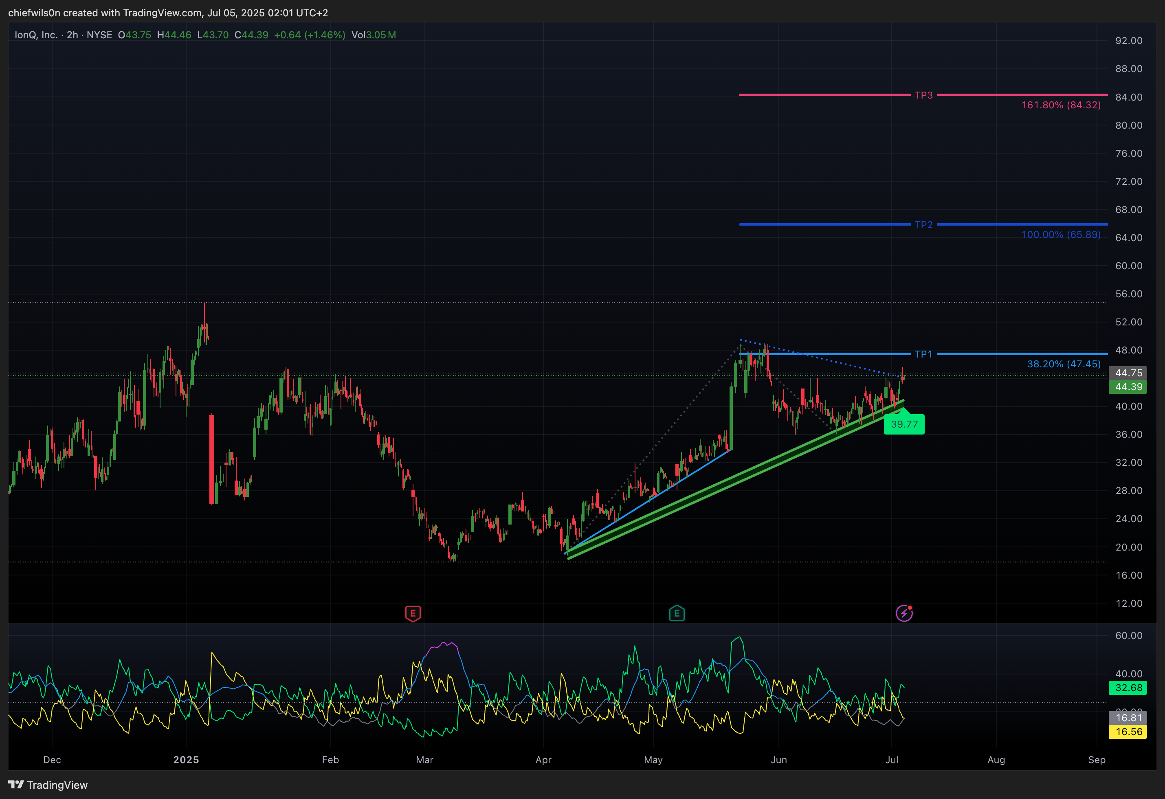Open the purple lightning event icon near July

[x=904, y=613]
